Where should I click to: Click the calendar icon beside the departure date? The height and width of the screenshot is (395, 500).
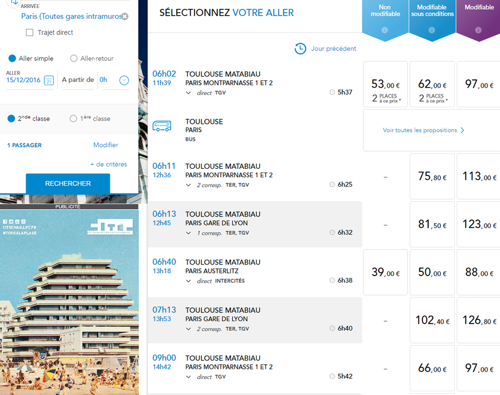[49, 80]
